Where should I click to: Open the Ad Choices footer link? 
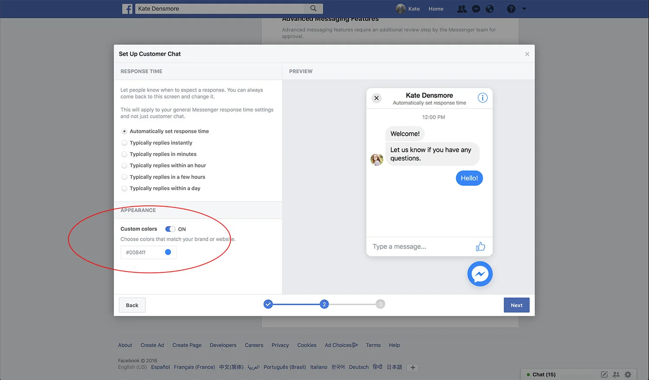tap(341, 345)
